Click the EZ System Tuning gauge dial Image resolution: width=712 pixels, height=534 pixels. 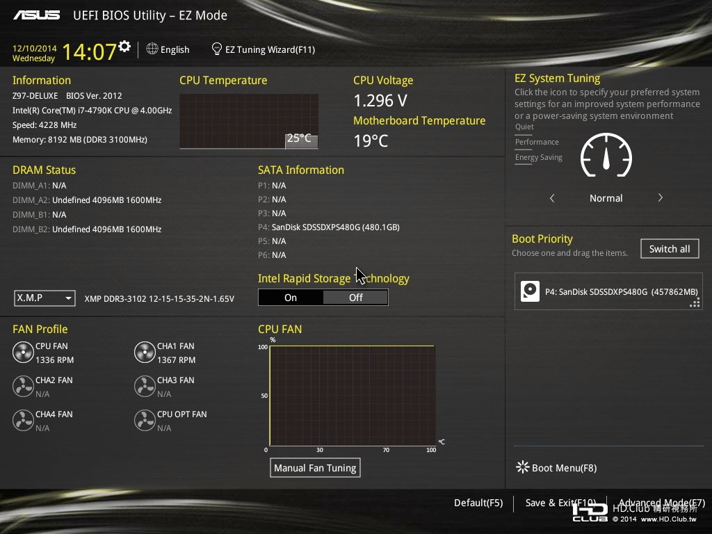[x=606, y=155]
